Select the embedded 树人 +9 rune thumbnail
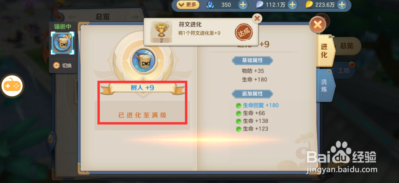This screenshot has width=399, height=183. coord(62,43)
